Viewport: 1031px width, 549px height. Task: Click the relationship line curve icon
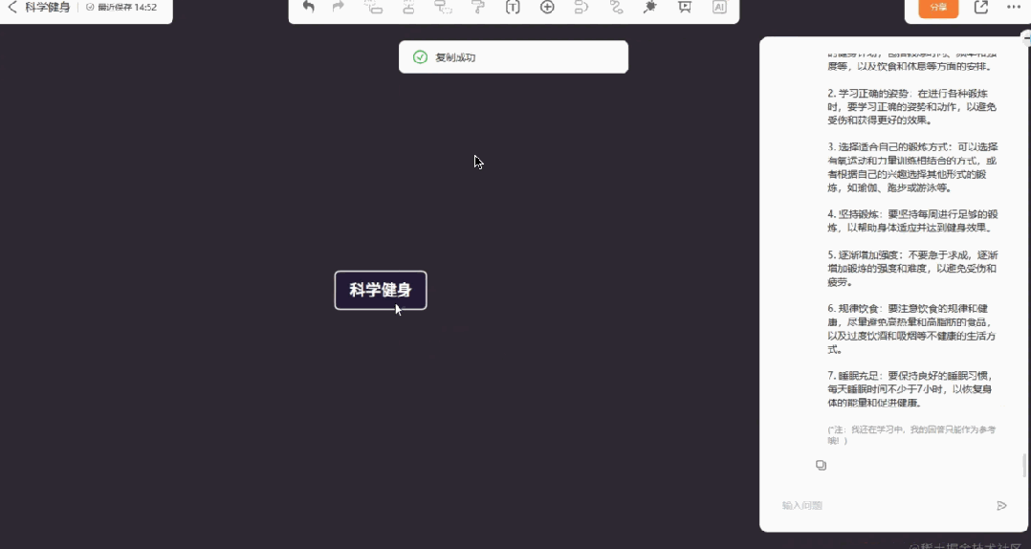(x=616, y=7)
